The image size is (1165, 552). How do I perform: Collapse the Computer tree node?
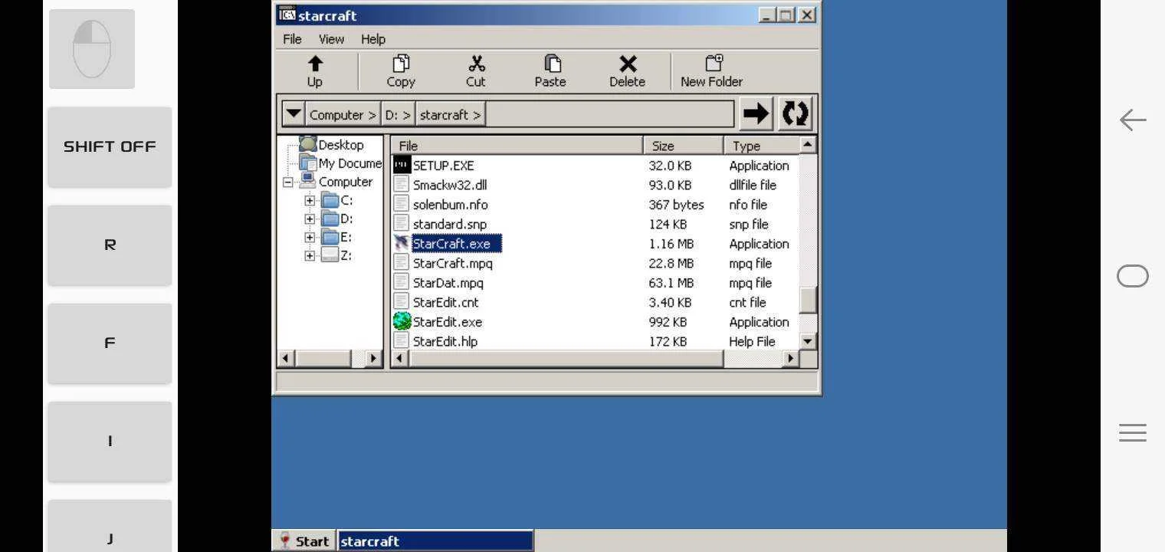pyautogui.click(x=287, y=182)
